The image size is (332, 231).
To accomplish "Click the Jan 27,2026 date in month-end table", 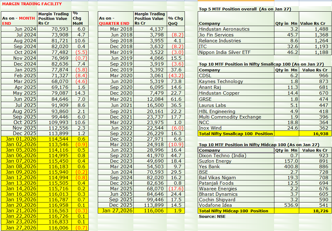I will (19, 228).
